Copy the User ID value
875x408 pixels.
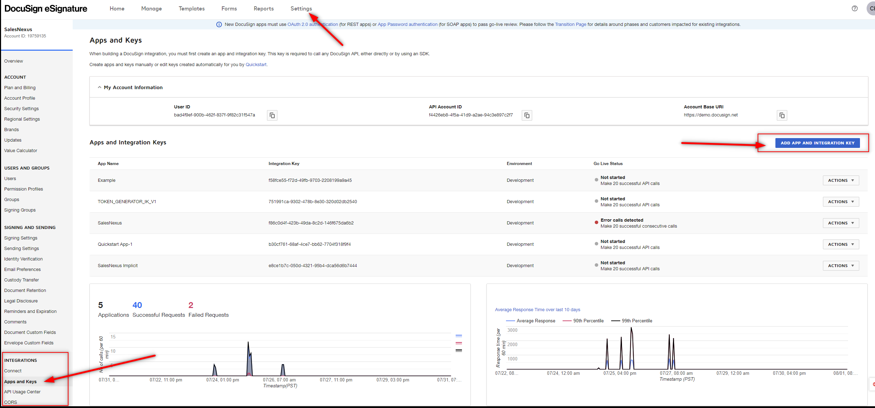(272, 115)
